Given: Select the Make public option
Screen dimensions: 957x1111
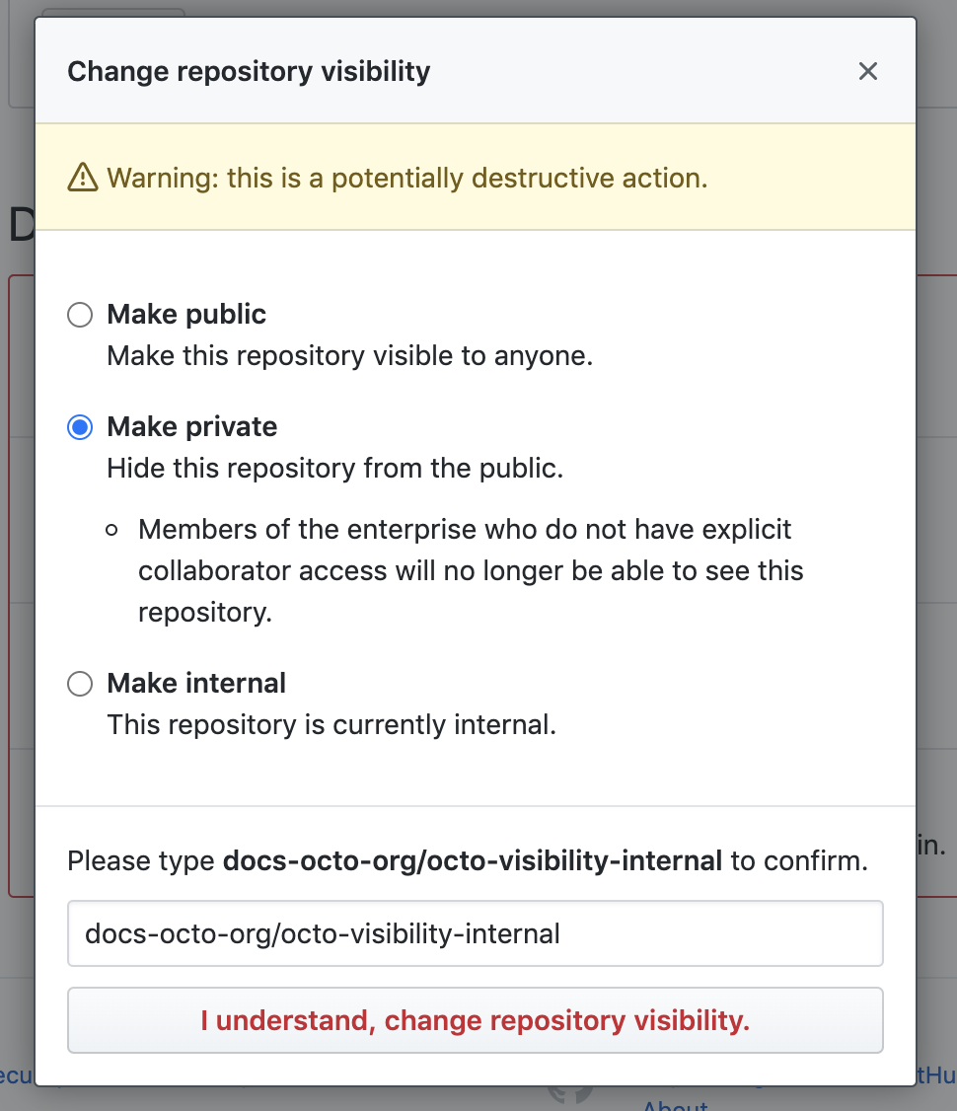Looking at the screenshot, I should [79, 315].
